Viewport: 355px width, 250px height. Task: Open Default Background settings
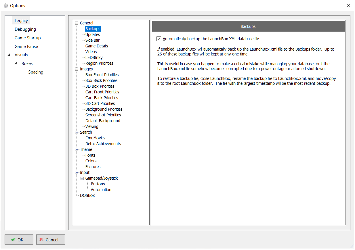click(103, 121)
